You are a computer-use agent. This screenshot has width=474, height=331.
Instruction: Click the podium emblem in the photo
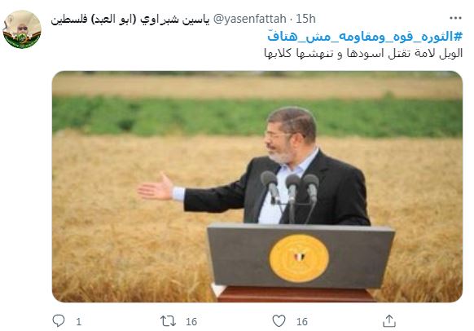[299, 258]
